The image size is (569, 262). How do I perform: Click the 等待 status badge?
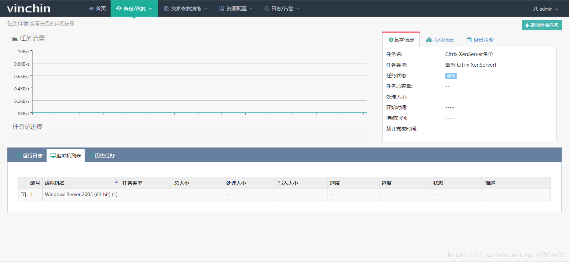pos(451,76)
